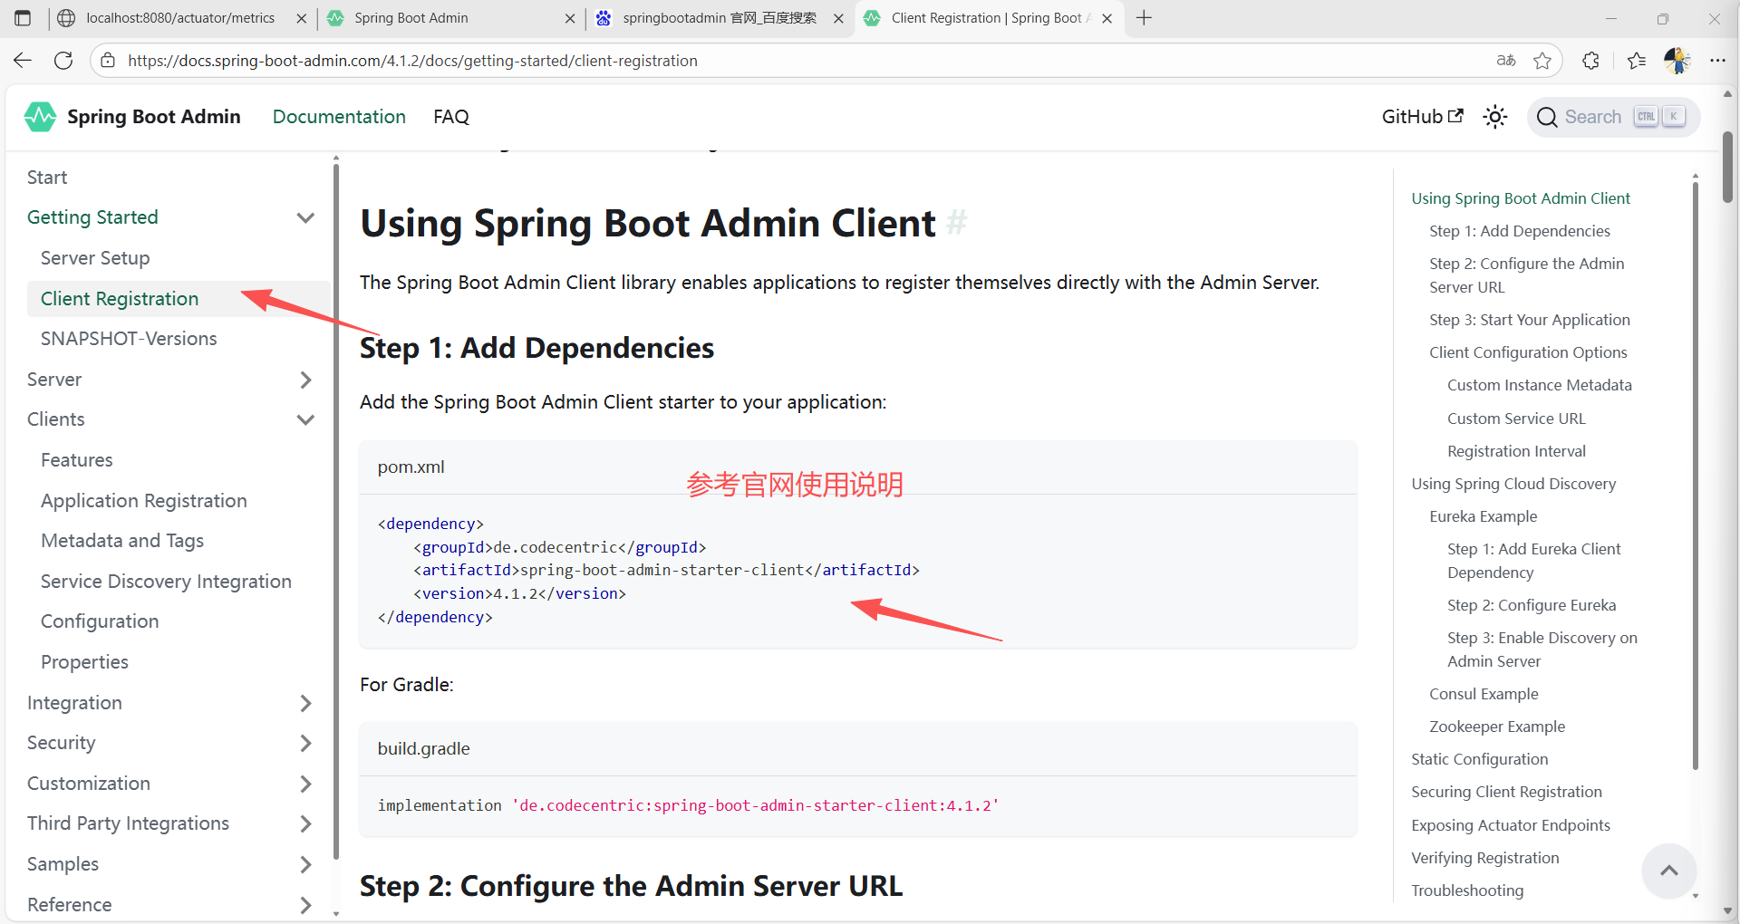Jump to Step 1: Add Dependencies
The width and height of the screenshot is (1740, 924).
[x=1520, y=231]
